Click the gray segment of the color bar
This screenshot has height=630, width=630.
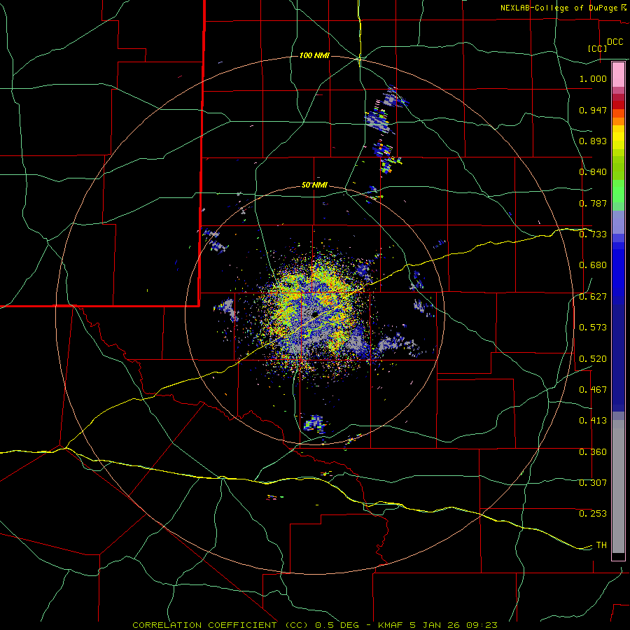tap(618, 486)
